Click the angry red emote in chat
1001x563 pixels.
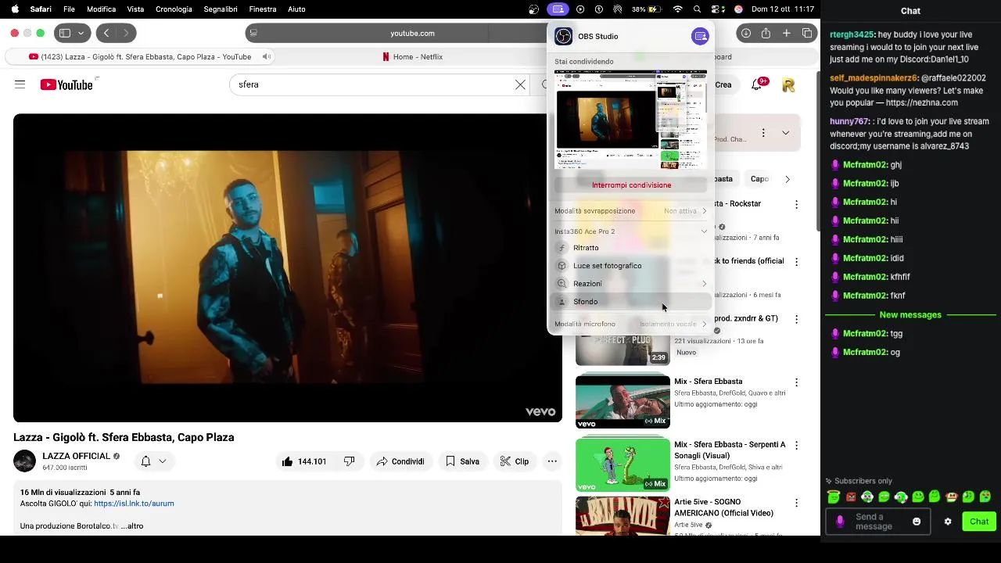tap(851, 497)
